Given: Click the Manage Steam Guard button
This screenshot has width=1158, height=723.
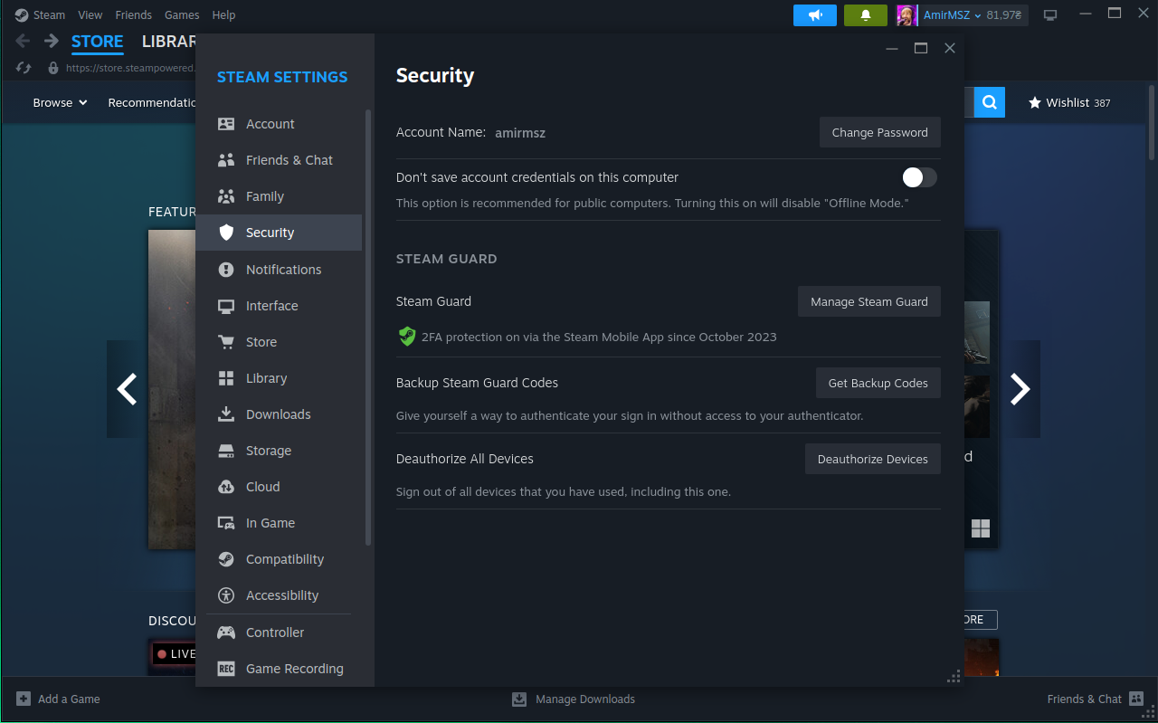Looking at the screenshot, I should [x=868, y=301].
